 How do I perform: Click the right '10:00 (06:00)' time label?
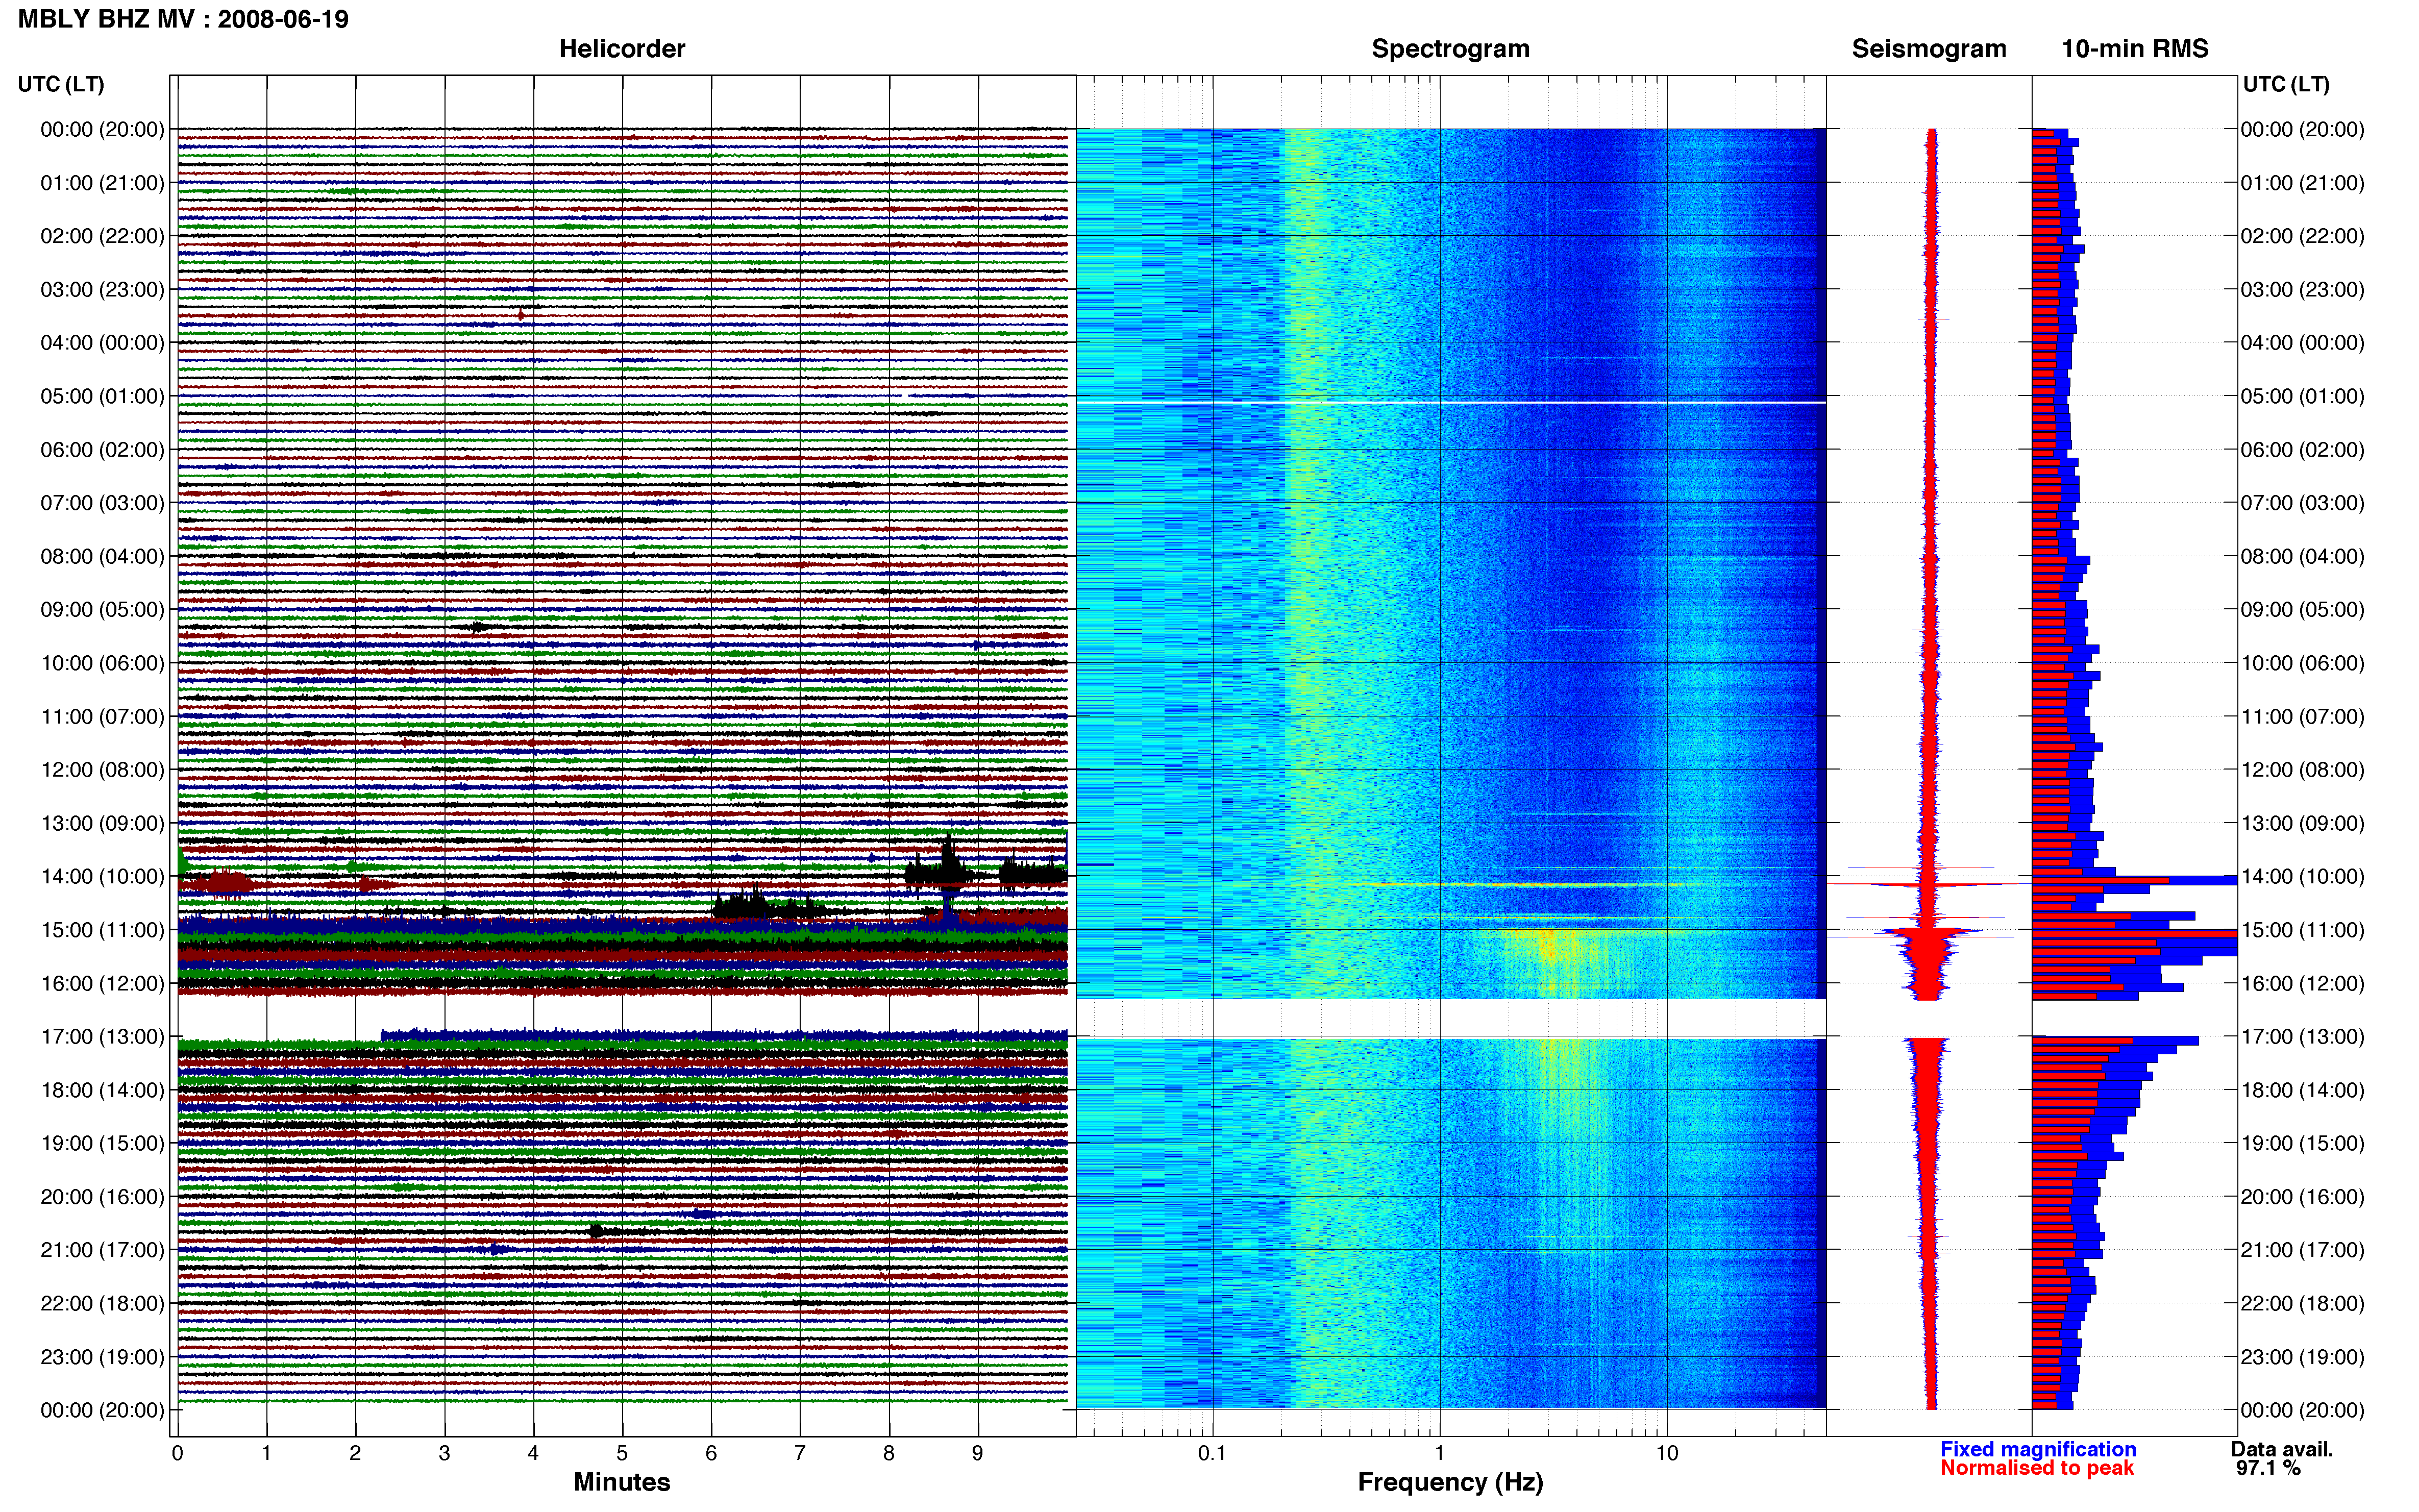2302,663
